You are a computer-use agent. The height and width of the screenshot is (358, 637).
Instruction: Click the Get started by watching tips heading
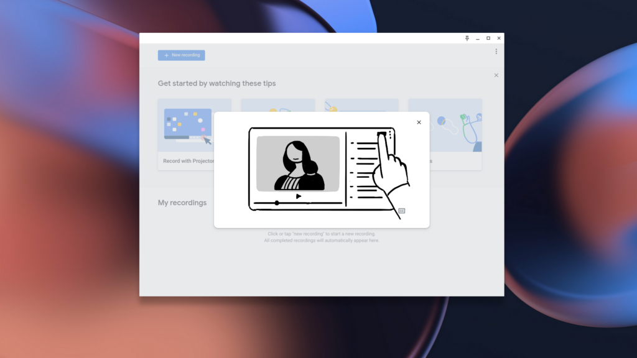pyautogui.click(x=216, y=83)
